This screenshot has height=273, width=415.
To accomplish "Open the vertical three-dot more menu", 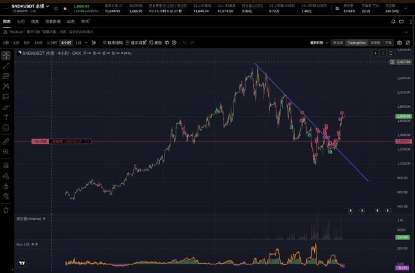I will [411, 21].
